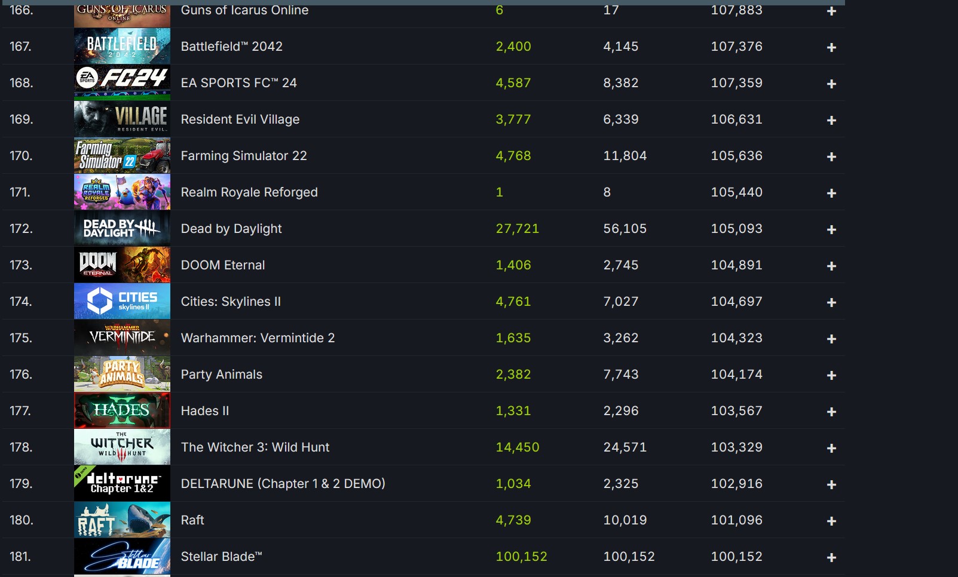
Task: Select Battlefield 2042 all-time peak 107,376
Action: pyautogui.click(x=737, y=46)
